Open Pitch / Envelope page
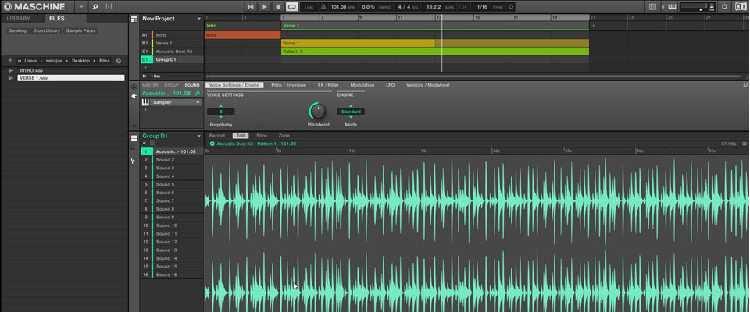Viewport: 750px width, 312px height. point(288,85)
